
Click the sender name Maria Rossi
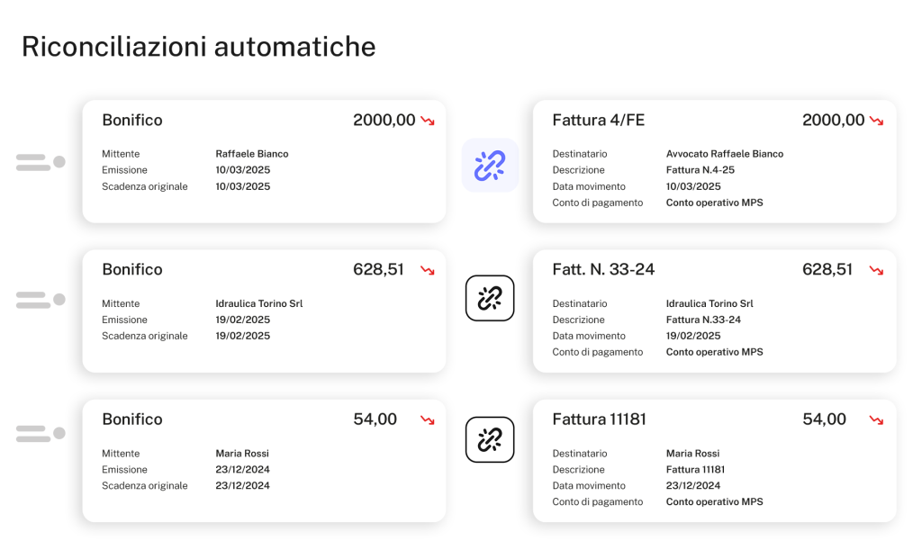(x=242, y=454)
